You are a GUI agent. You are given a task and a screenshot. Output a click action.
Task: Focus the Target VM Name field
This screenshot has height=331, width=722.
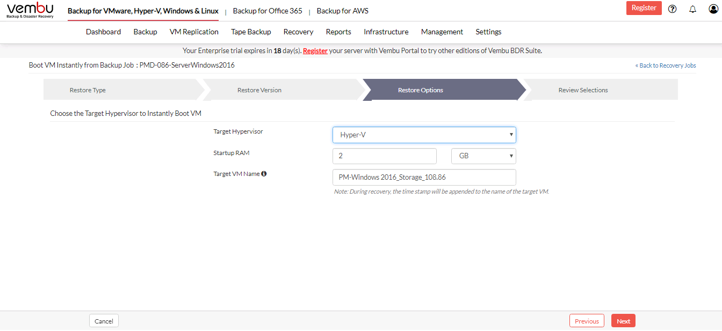pos(424,177)
